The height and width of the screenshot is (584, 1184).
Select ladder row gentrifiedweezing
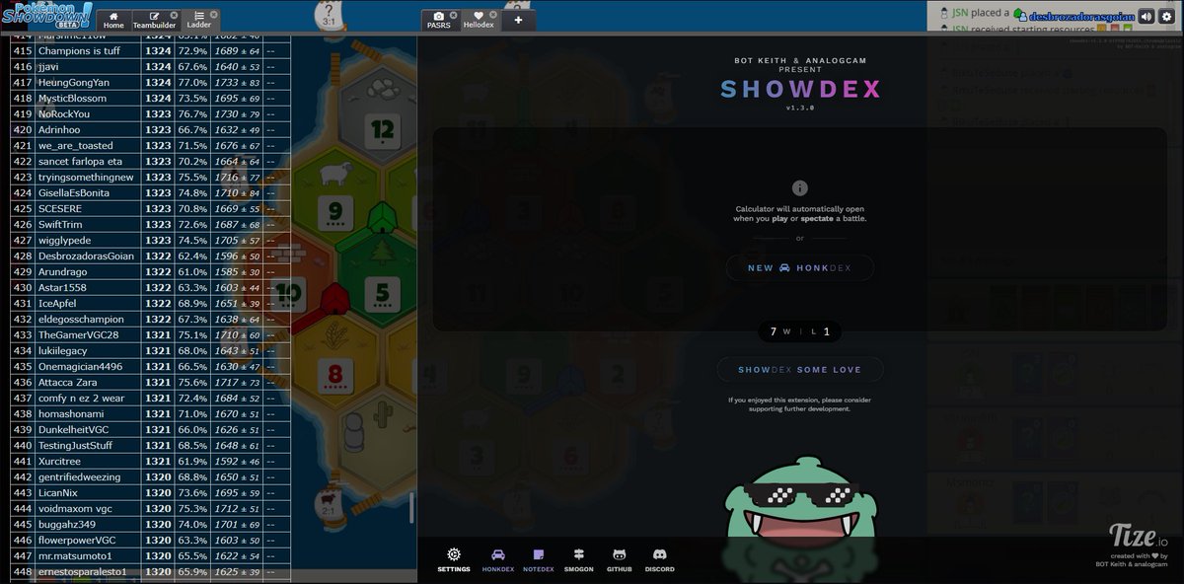151,476
